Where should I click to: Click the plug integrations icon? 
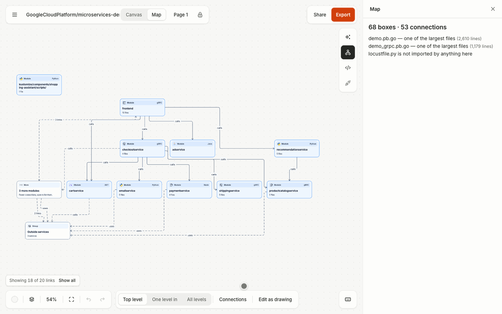(x=348, y=83)
